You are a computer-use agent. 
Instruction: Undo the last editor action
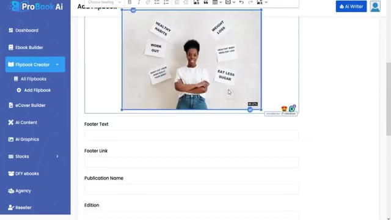[x=241, y=2]
